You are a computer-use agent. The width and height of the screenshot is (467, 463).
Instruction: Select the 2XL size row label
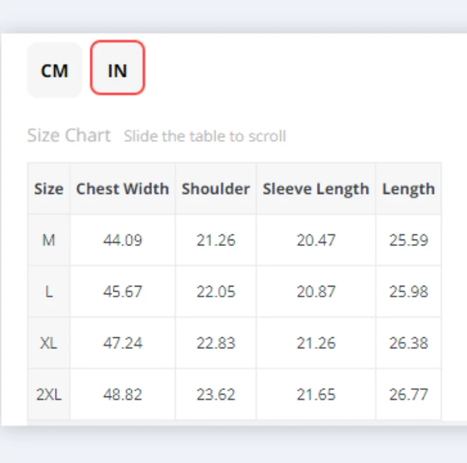(x=49, y=394)
